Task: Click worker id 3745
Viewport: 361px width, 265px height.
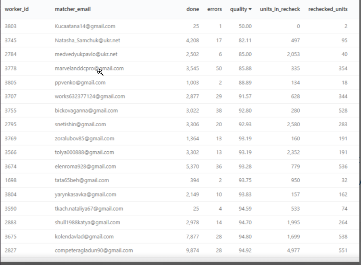Action: 10,40
